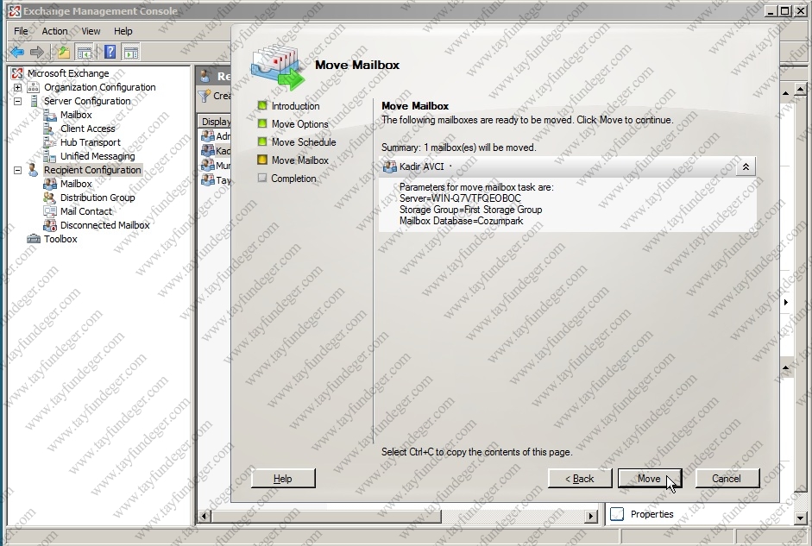
Task: Collapse Server Configuration tree node
Action: (x=17, y=102)
